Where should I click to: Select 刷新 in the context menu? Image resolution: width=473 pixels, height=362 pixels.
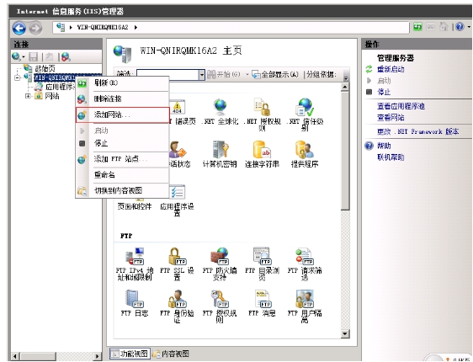122,83
